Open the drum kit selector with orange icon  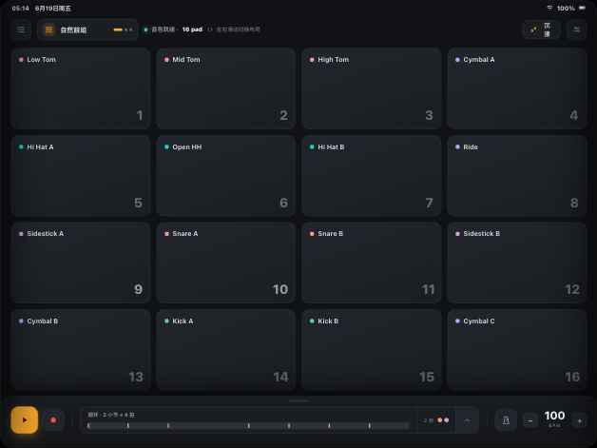pos(87,29)
